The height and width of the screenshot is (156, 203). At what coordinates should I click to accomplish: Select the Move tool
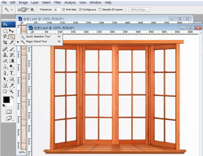(x=11, y=31)
